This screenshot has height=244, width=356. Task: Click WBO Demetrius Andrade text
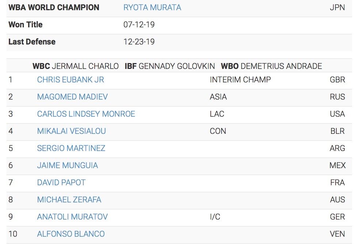[x=271, y=66]
